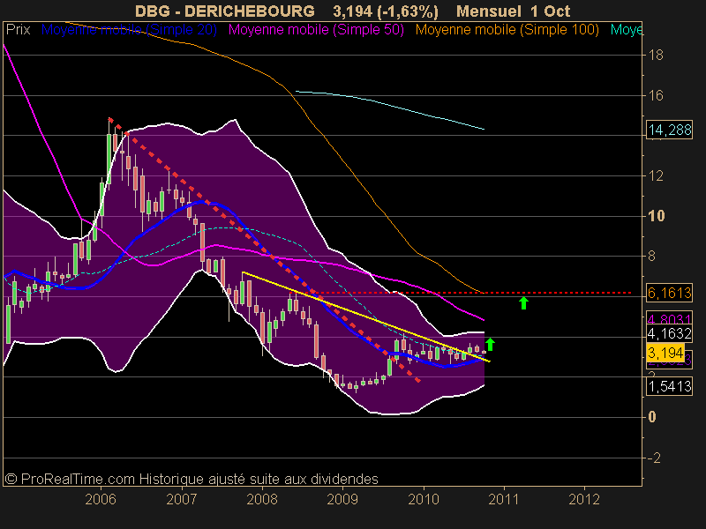Viewport: 706px width, 529px height.
Task: Click the 8 value on the price axis
Action: (x=651, y=256)
